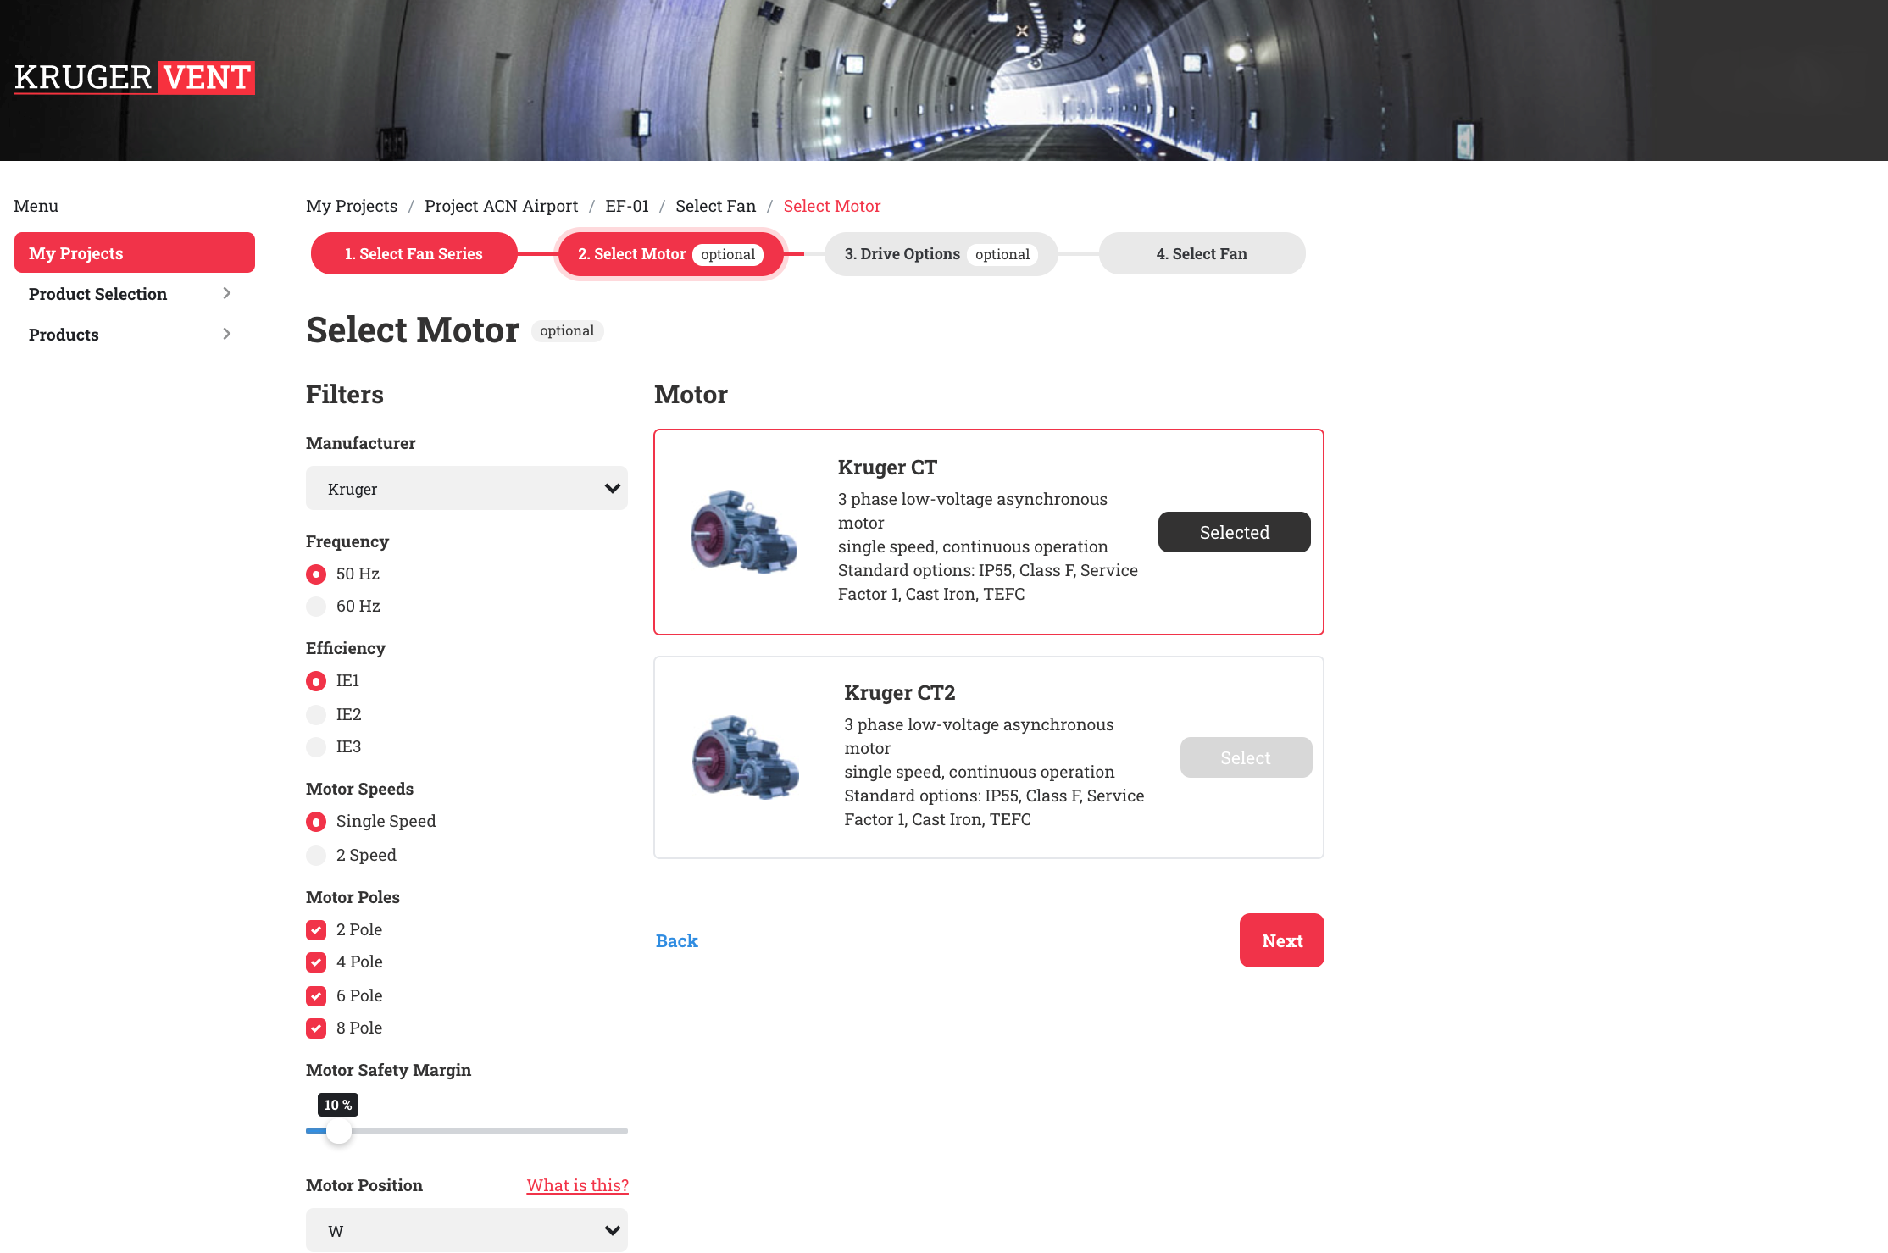The image size is (1888, 1253).
Task: Toggle the 6 Pole checkbox
Action: coord(316,995)
